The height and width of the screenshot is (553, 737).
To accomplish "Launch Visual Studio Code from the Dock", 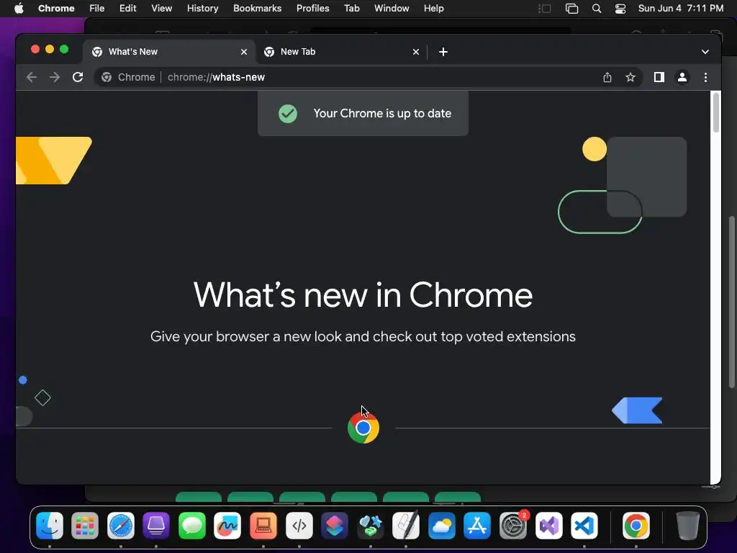I will click(584, 526).
